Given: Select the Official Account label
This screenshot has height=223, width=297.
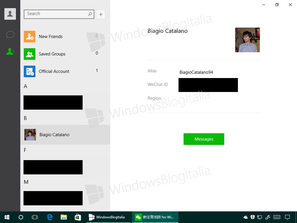Looking at the screenshot, I should tap(54, 71).
